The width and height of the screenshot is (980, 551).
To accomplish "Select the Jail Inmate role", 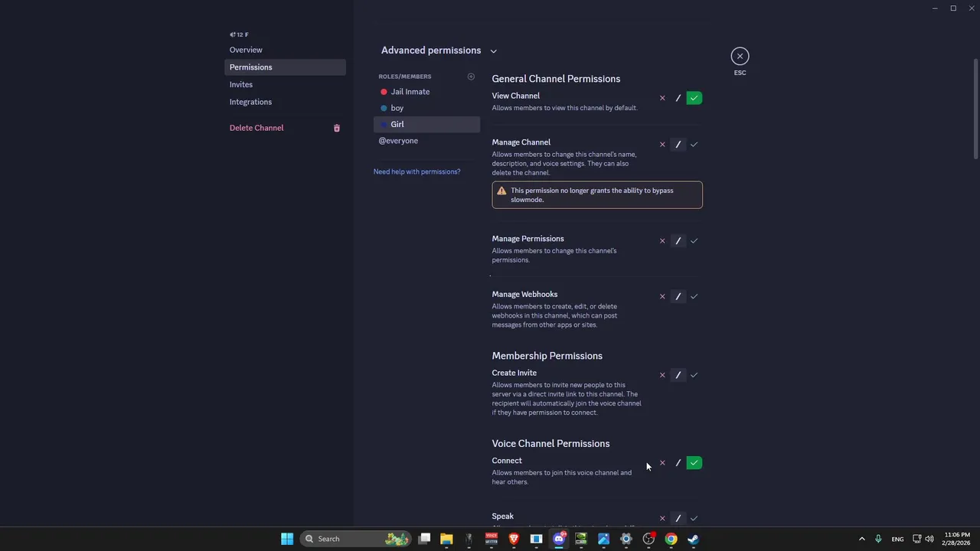I will click(426, 92).
